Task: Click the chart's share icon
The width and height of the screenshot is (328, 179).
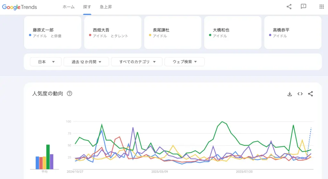Action: [x=310, y=94]
